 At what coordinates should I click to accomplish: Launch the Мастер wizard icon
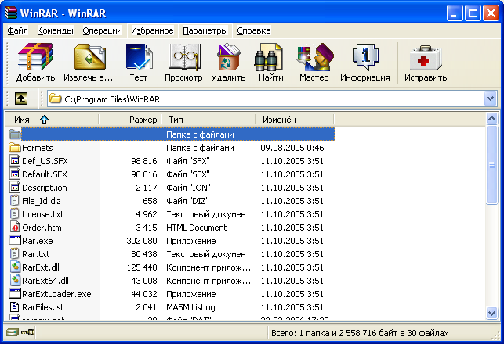[x=315, y=57]
